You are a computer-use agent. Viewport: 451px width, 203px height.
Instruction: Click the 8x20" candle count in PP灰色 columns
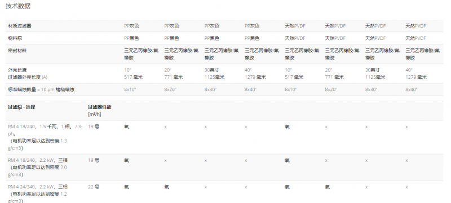click(x=170, y=89)
